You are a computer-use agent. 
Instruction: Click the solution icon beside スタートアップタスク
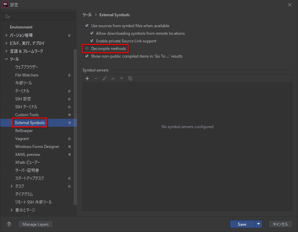pyautogui.click(x=70, y=178)
